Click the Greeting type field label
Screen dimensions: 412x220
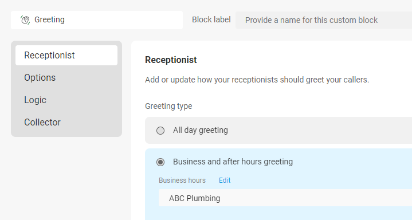click(x=168, y=106)
